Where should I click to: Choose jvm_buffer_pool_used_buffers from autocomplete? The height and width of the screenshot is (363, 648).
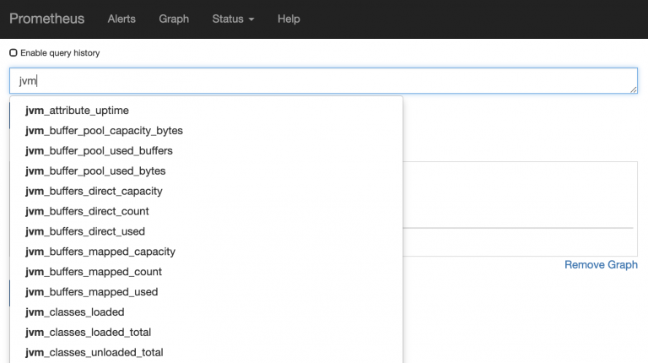coord(99,151)
